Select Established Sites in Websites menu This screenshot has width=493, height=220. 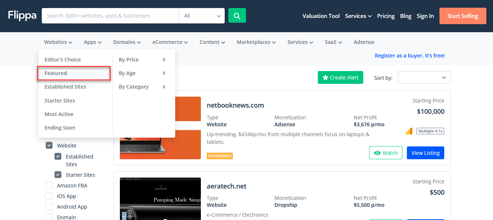click(x=65, y=87)
